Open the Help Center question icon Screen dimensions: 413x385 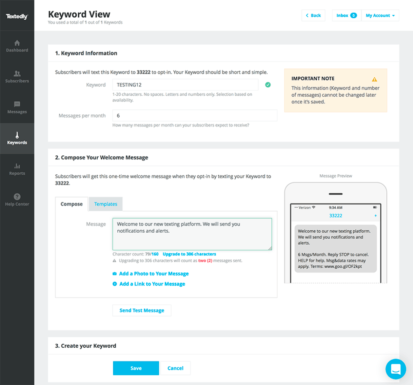pos(17,197)
